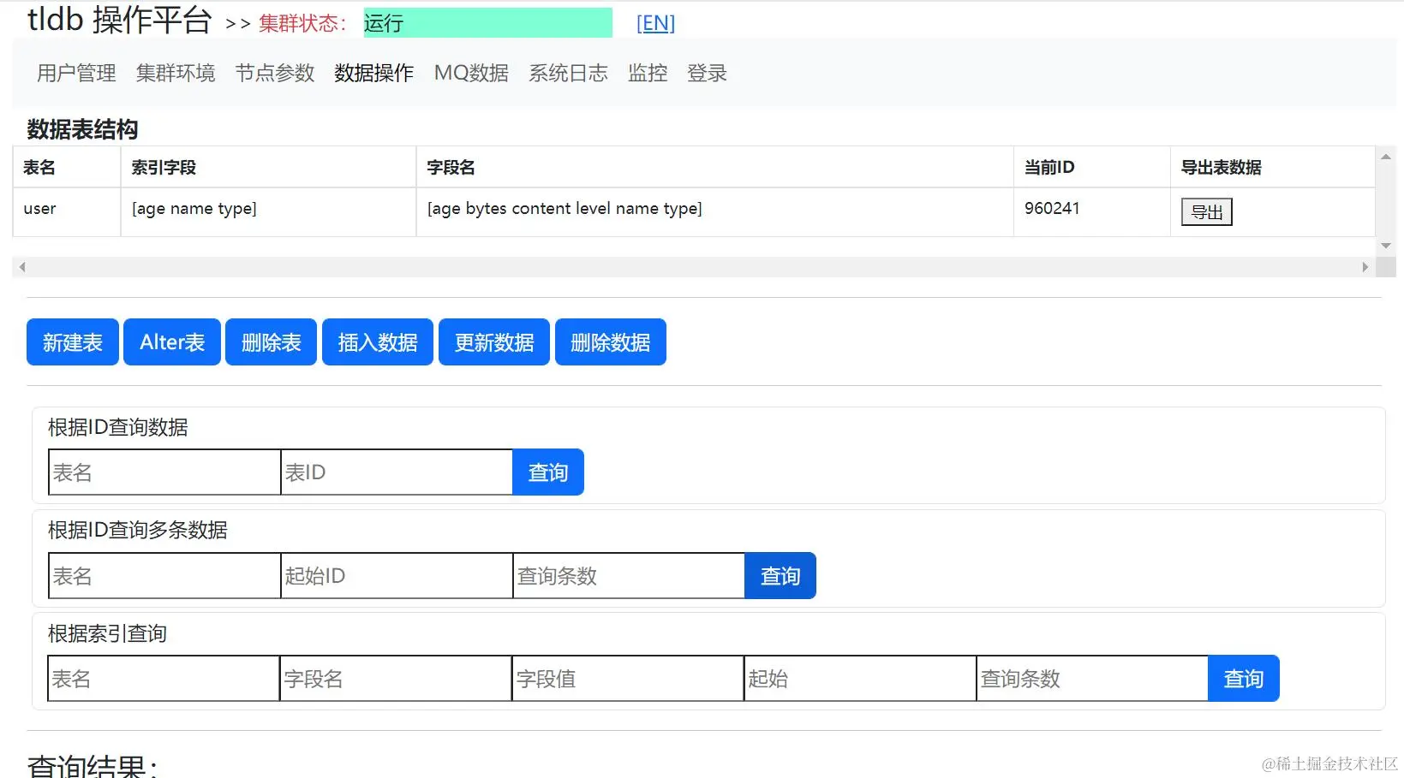Image resolution: width=1404 pixels, height=778 pixels.
Task: Focus the 表ID input field
Action: pos(397,472)
